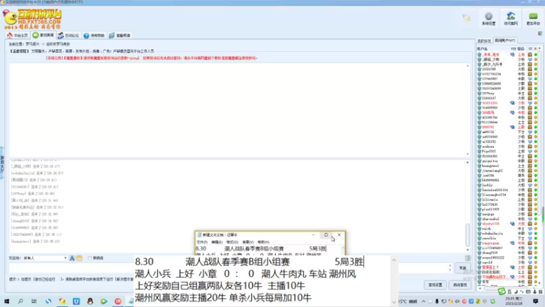545x307 pixels.
Task: Click the duck platform icon on taskbar
Action: click(62, 302)
